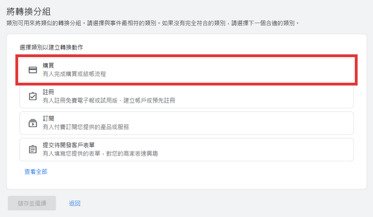The width and height of the screenshot is (373, 217).
Task: Go back using the 返回 link
Action: 75,203
